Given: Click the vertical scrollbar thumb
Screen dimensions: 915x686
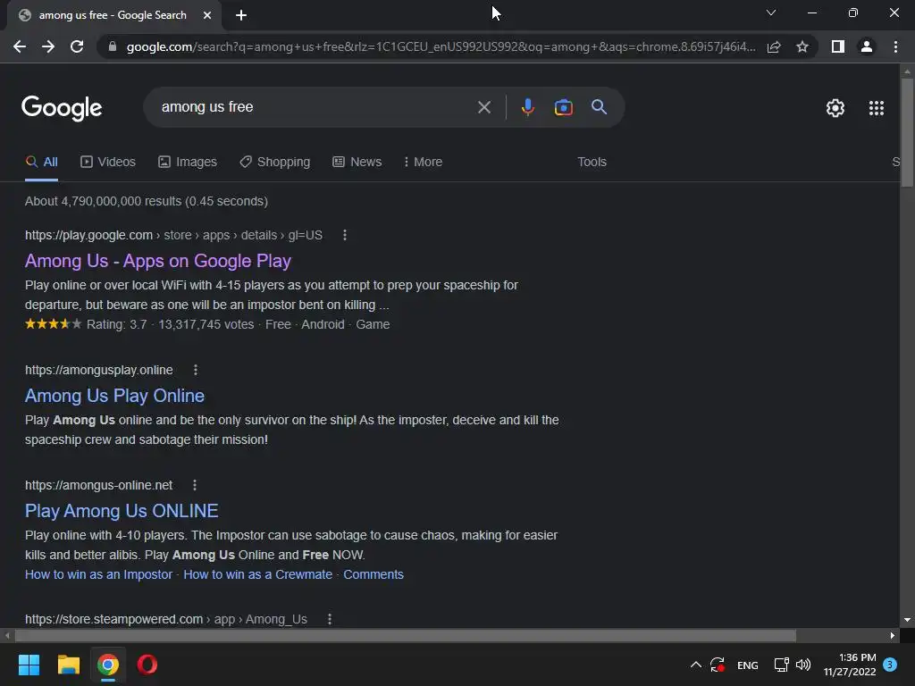Looking at the screenshot, I should 907,133.
